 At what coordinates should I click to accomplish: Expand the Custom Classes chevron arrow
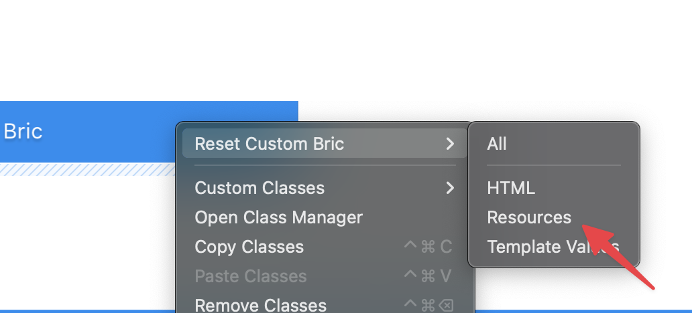(450, 188)
